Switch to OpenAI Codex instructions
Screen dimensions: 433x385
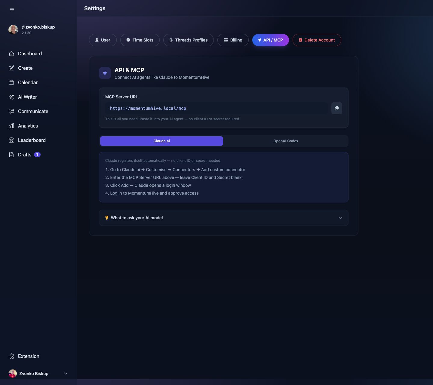click(286, 141)
